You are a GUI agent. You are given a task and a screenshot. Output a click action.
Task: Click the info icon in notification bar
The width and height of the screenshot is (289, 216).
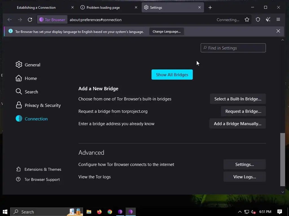coord(11,31)
